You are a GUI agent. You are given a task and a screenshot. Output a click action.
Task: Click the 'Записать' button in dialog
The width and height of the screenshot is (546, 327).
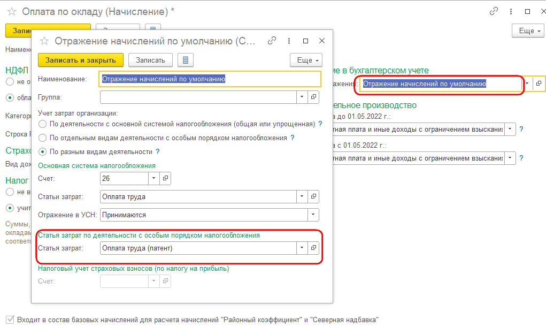[150, 60]
